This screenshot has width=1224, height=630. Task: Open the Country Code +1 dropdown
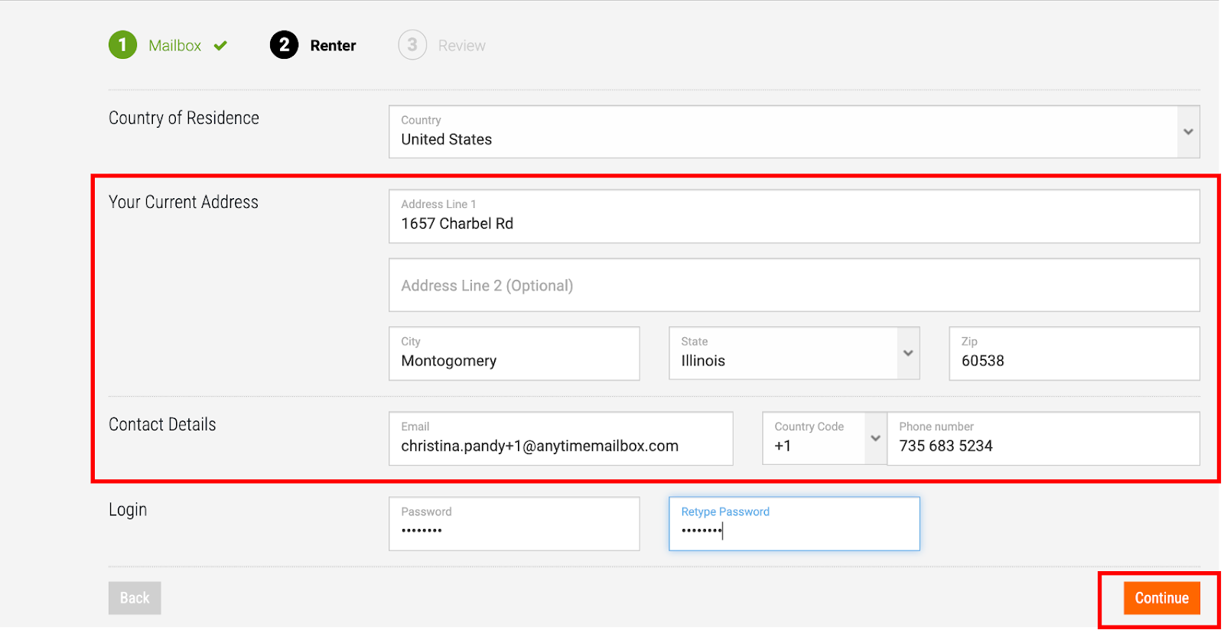(x=825, y=439)
